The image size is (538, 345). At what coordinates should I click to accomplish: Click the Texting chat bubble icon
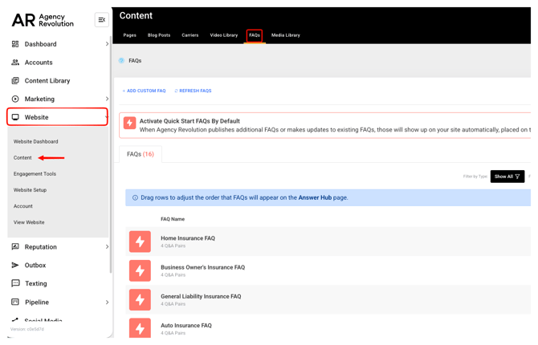point(15,283)
